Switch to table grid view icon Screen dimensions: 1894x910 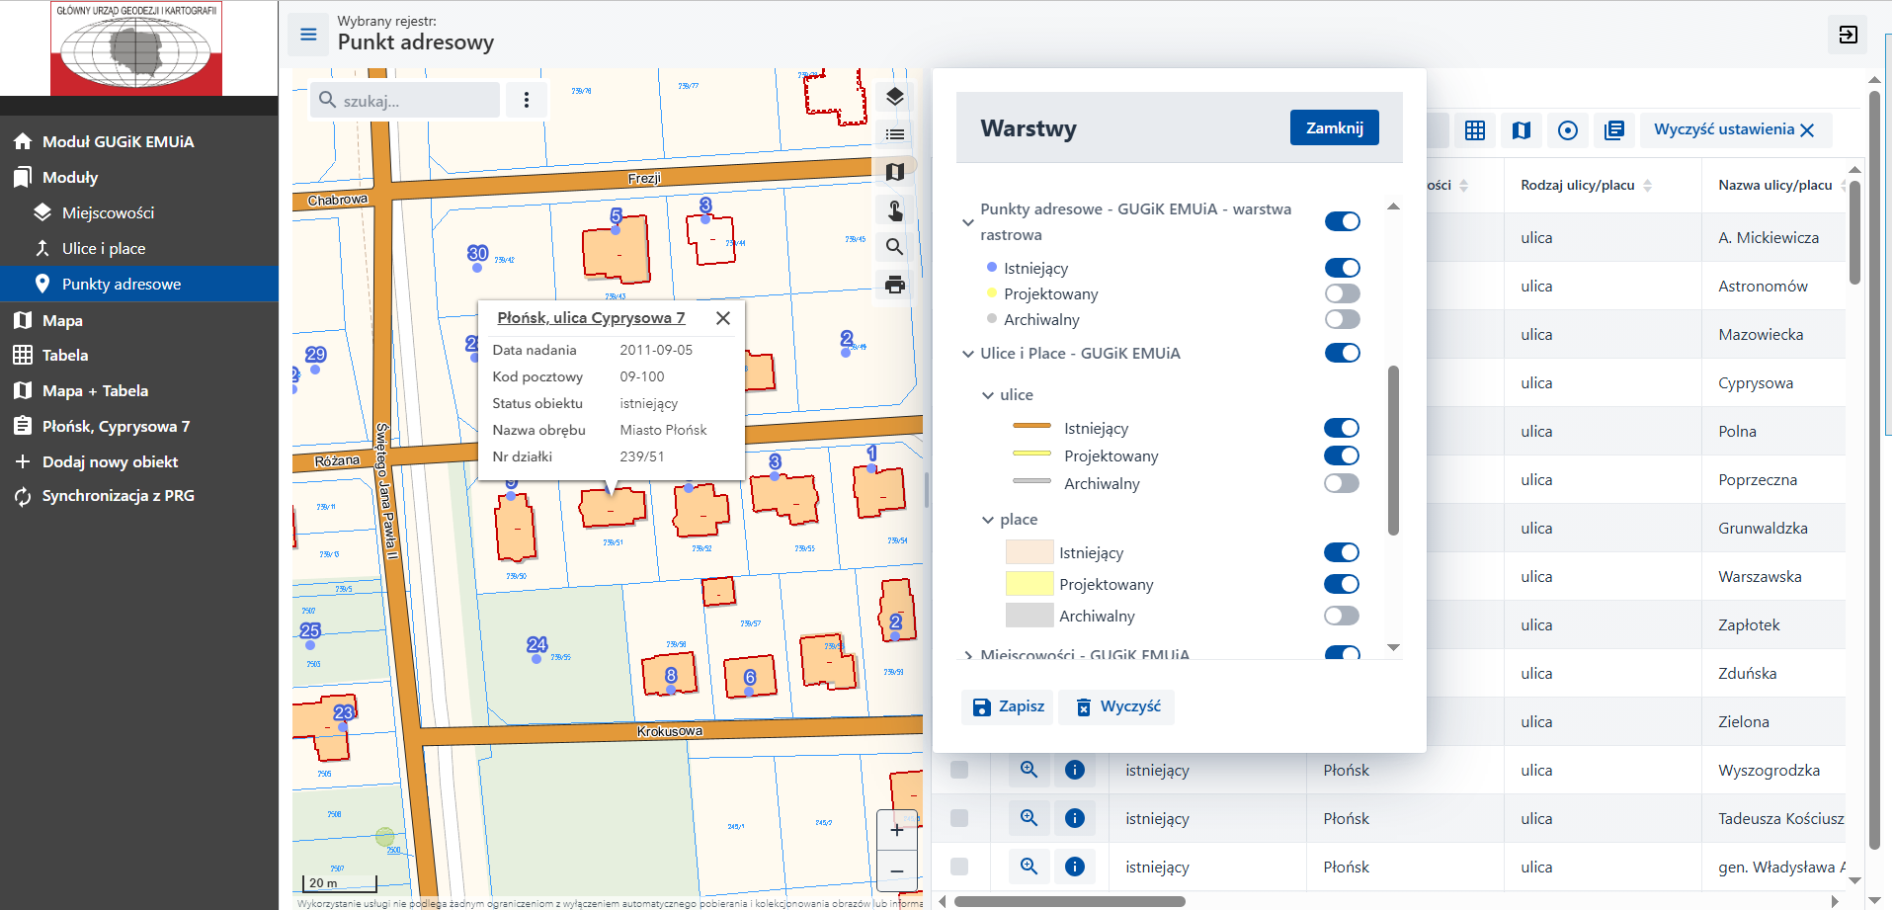point(1475,130)
